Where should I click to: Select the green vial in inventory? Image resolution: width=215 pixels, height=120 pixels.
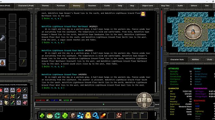(x=12, y=103)
